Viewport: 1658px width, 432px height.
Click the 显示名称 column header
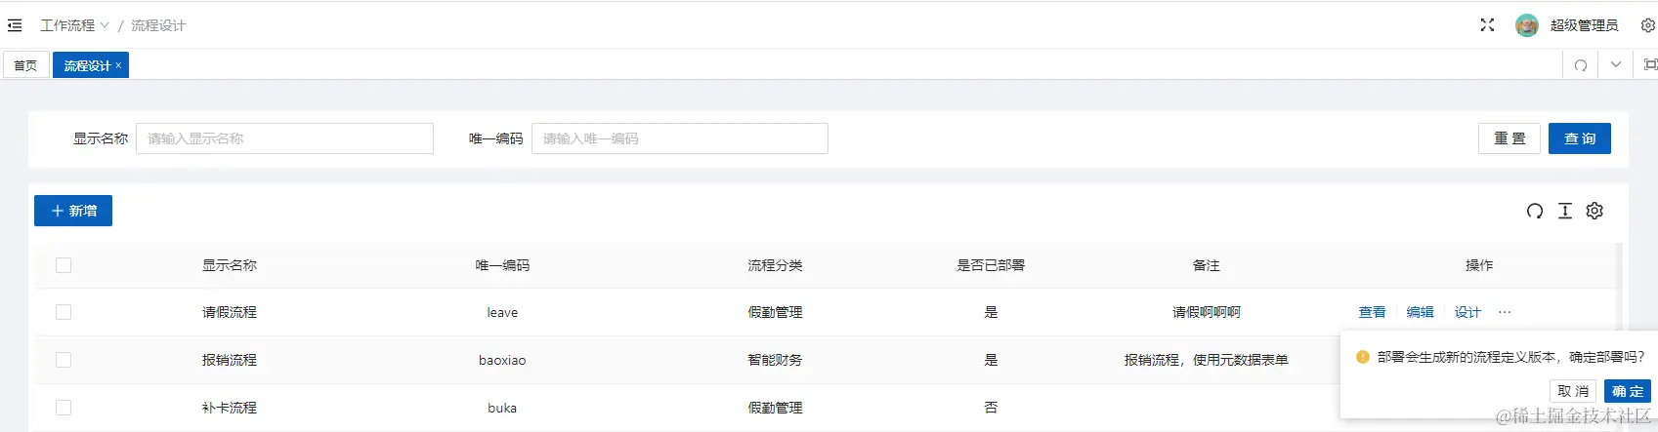pyautogui.click(x=230, y=265)
